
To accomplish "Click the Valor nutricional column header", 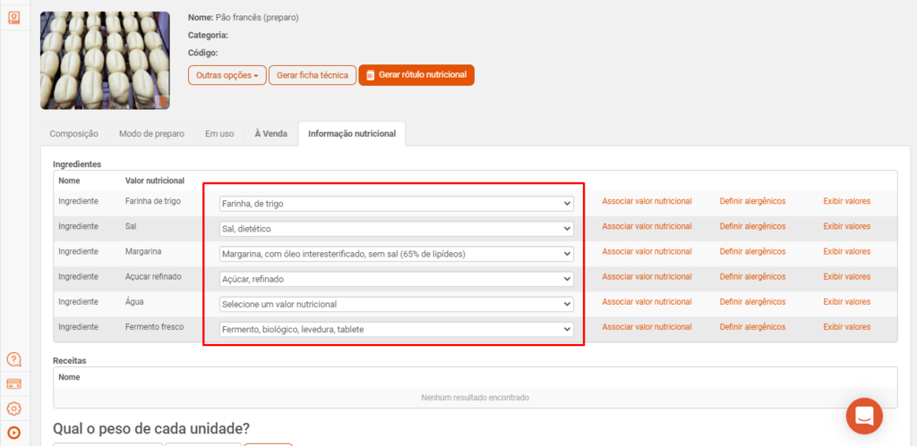I will 155,181.
